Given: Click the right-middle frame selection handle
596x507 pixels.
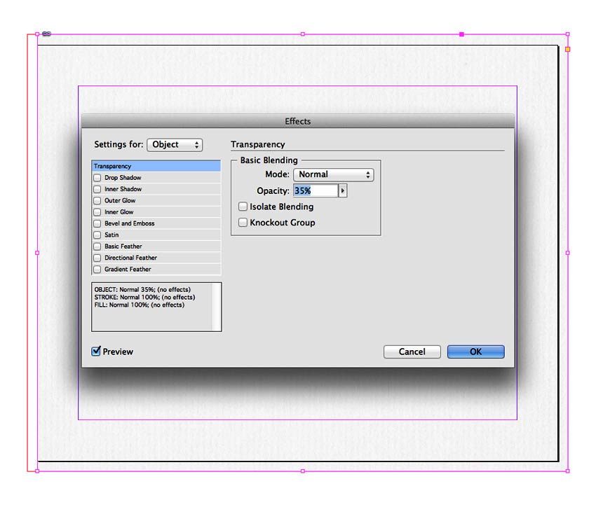Looking at the screenshot, I should click(x=567, y=253).
